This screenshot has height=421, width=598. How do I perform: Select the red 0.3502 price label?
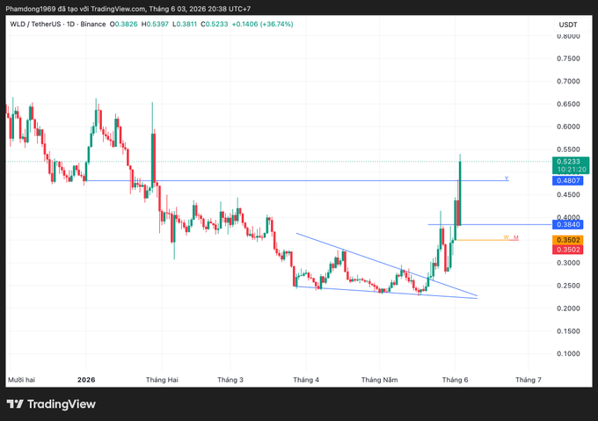568,250
